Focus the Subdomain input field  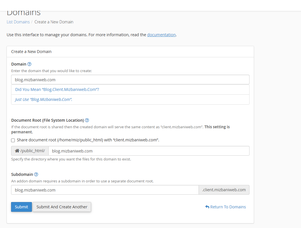click(x=105, y=190)
